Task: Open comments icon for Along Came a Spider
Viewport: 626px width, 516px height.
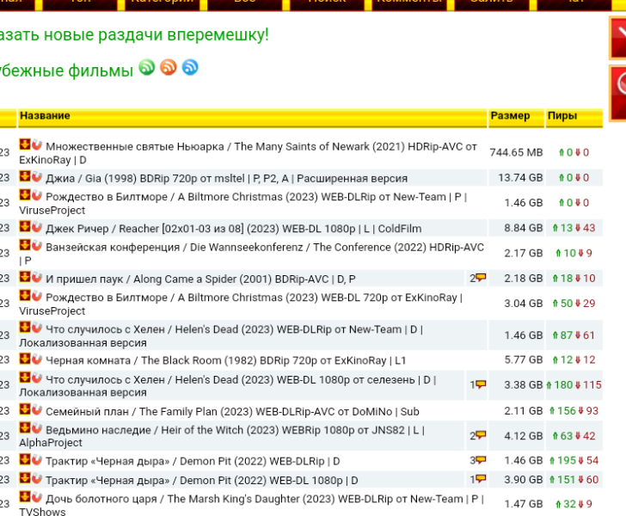Action: (481, 277)
